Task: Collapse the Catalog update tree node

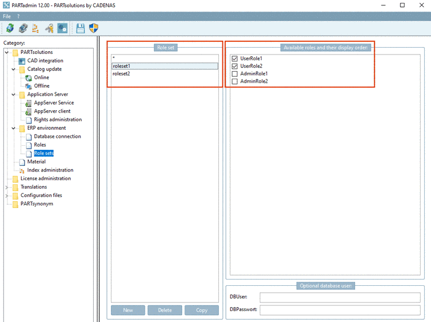Action: point(13,69)
